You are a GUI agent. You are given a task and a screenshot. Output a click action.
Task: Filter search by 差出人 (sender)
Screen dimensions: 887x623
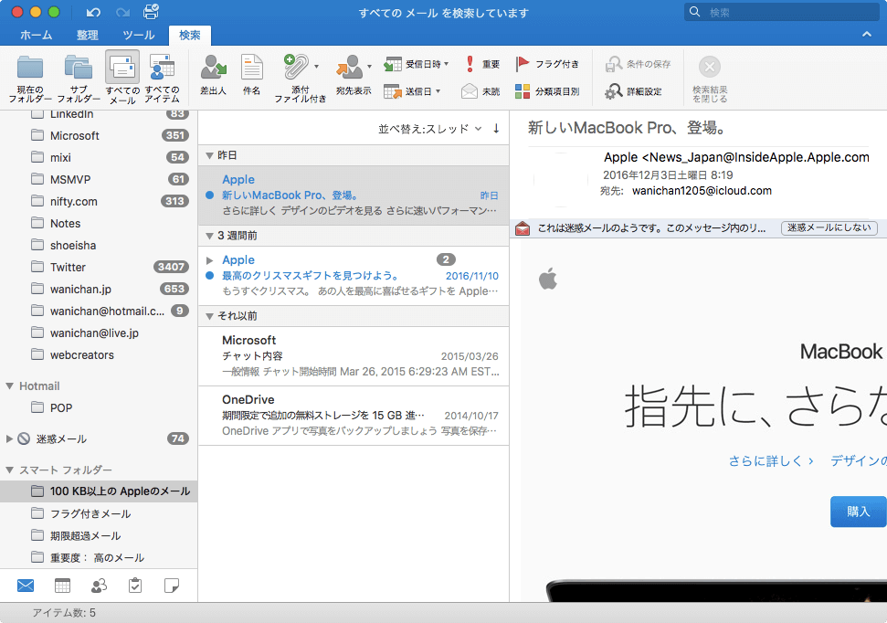tap(213, 75)
